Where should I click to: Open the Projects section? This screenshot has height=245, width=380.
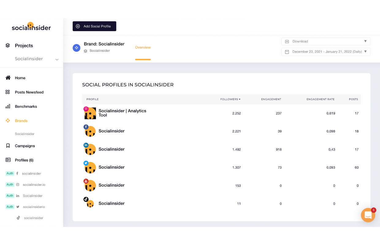coord(24,46)
